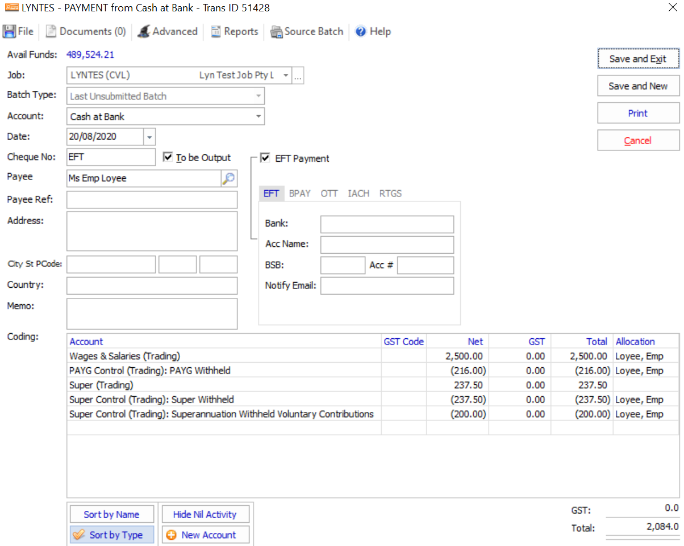Open Help question mark icon
This screenshot has width=684, height=546.
[361, 32]
